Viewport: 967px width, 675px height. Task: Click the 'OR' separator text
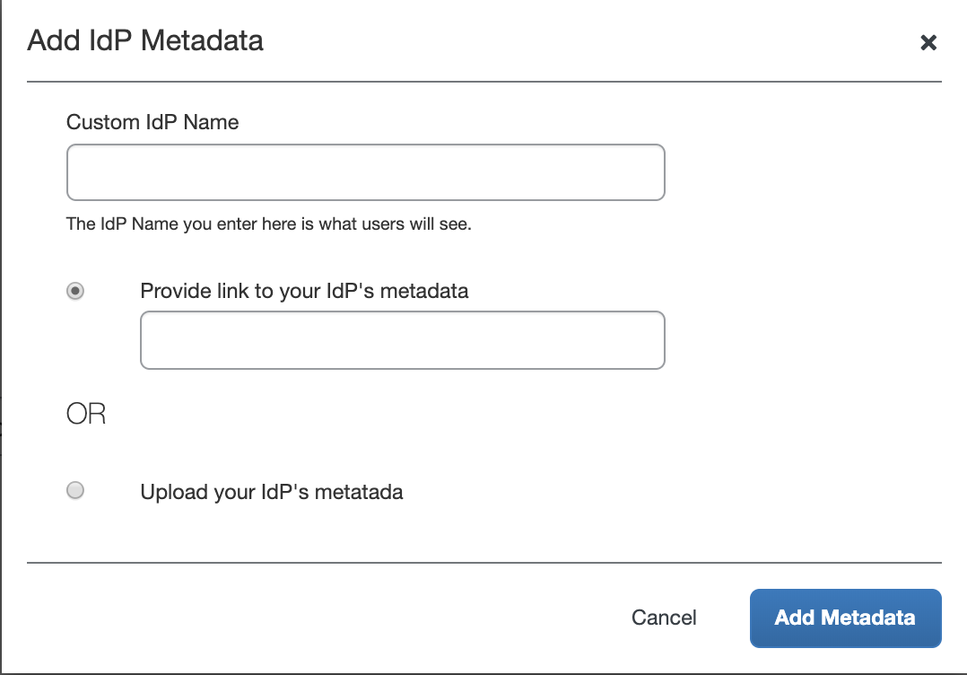86,414
